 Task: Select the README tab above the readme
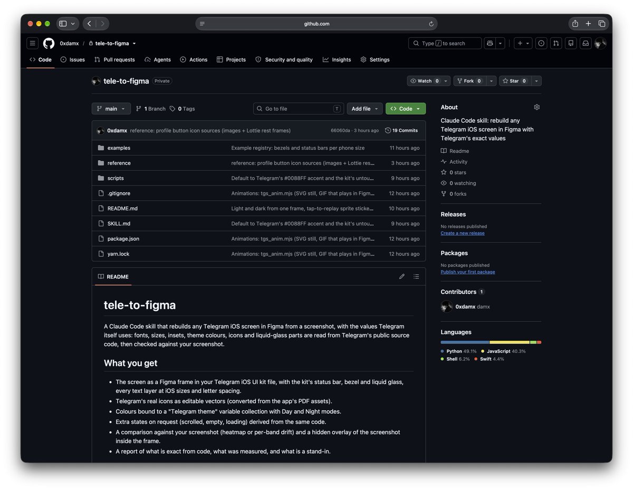pos(113,277)
